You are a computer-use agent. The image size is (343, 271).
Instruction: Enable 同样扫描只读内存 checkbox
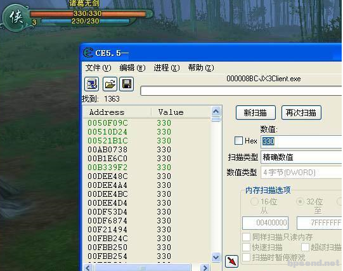point(246,237)
